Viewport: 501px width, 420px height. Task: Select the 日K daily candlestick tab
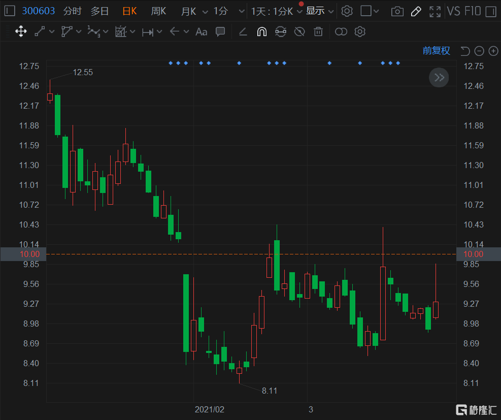tap(130, 11)
